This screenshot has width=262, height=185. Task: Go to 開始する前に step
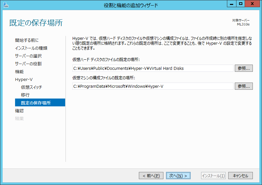(27, 40)
